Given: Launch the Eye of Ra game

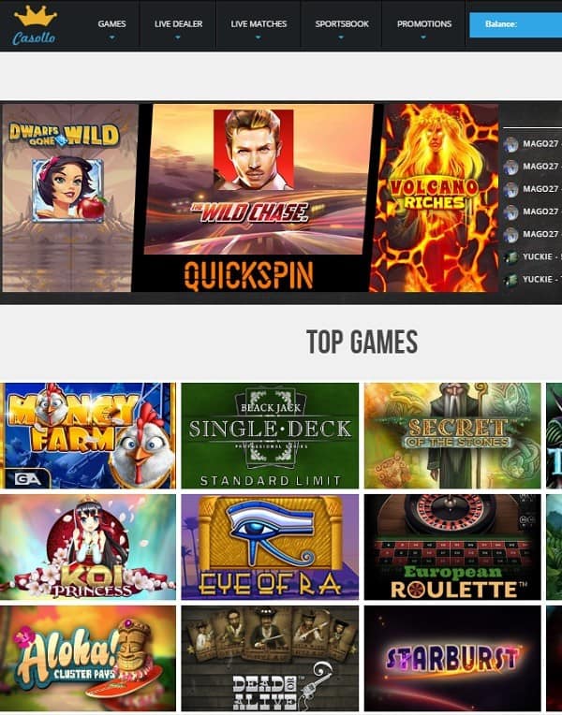Looking at the screenshot, I should [270, 547].
